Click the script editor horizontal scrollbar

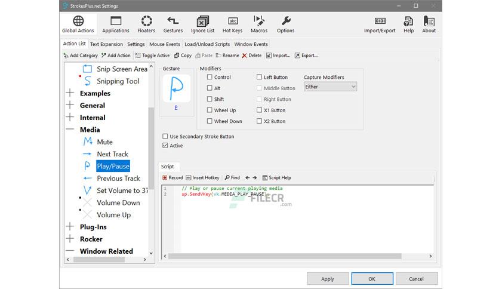pos(285,256)
